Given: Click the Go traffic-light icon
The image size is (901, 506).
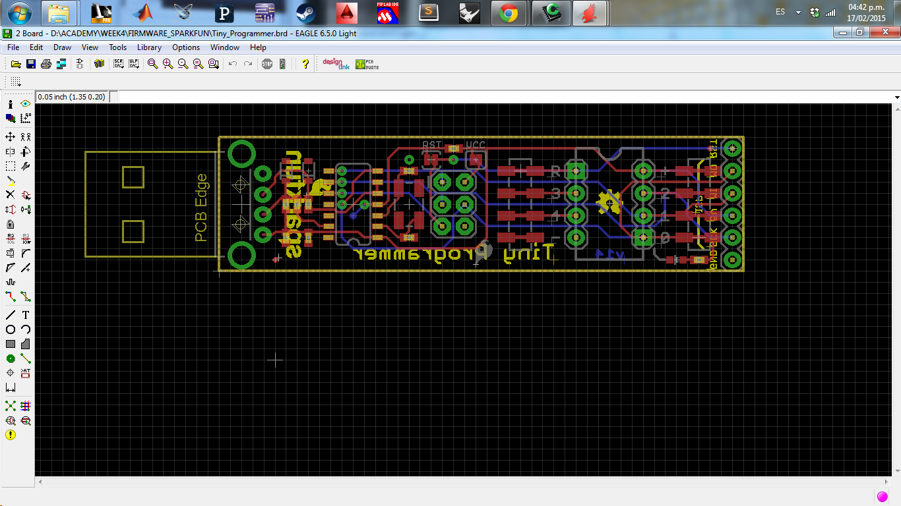Looking at the screenshot, I should point(282,64).
